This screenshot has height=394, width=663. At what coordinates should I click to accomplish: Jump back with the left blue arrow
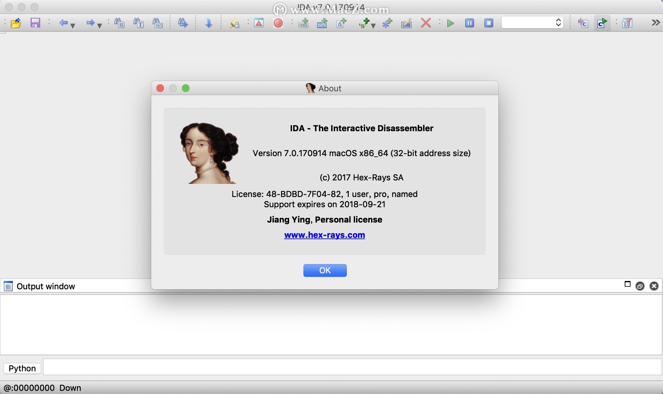click(63, 23)
